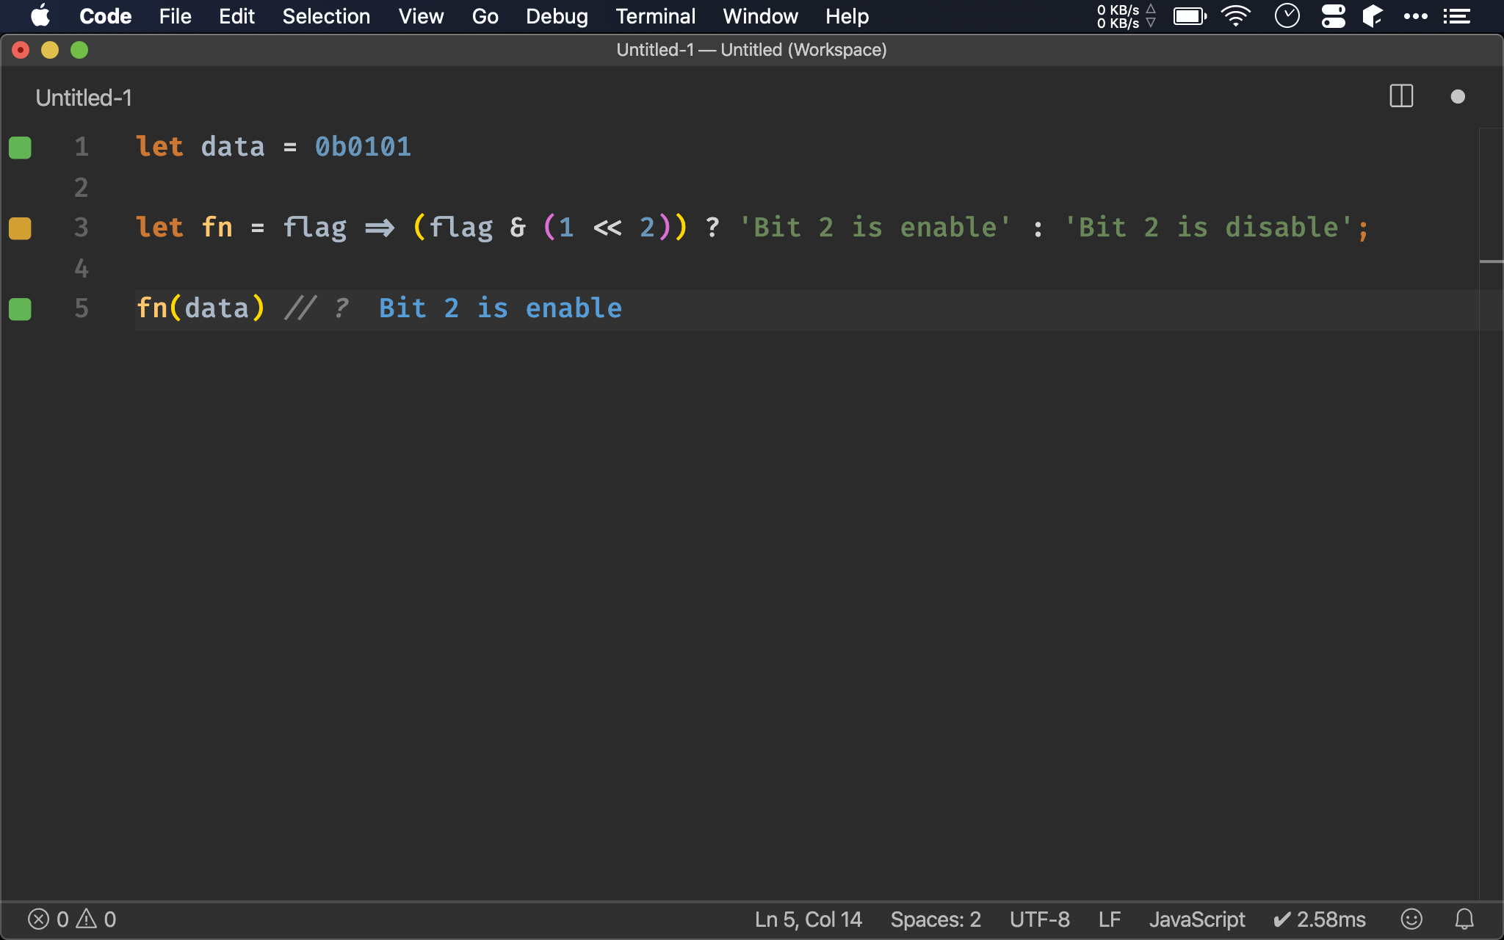Click the split editor icon
This screenshot has width=1504, height=940.
pos(1401,98)
